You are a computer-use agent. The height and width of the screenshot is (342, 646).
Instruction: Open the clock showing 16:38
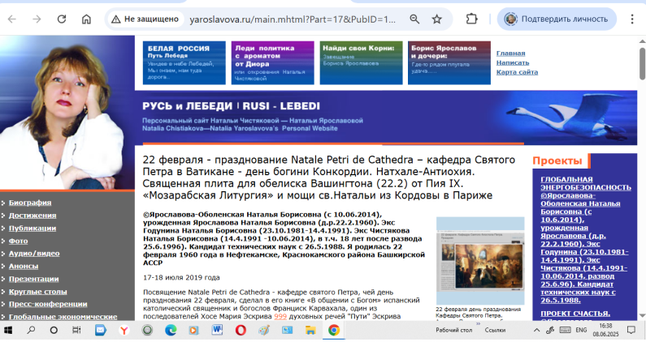tap(605, 330)
